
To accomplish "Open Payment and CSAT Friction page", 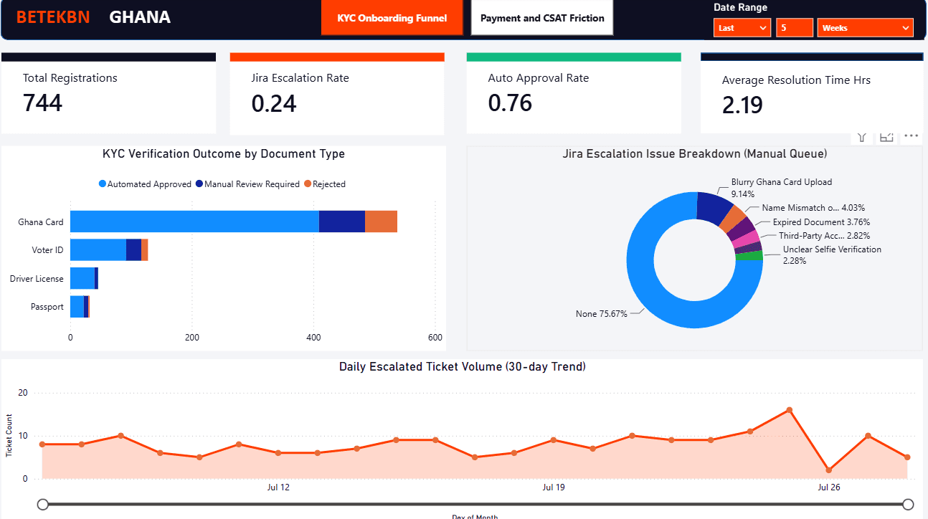I will pyautogui.click(x=542, y=18).
